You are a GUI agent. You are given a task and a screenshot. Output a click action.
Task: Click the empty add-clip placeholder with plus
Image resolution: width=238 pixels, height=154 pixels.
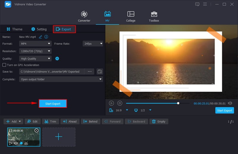59,137
